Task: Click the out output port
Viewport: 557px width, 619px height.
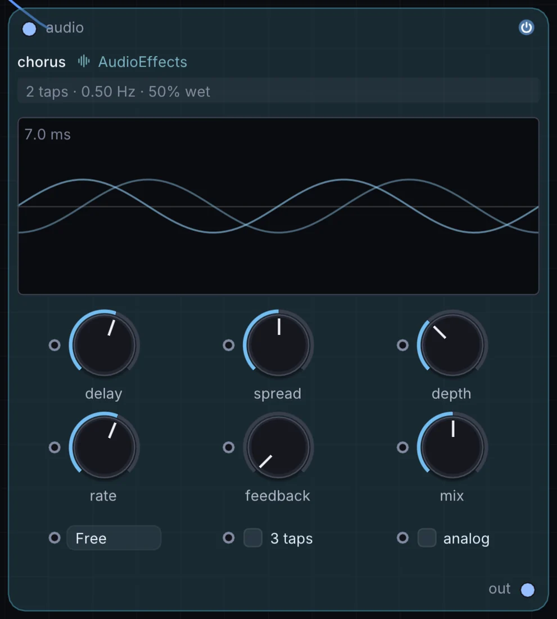Action: pyautogui.click(x=527, y=590)
